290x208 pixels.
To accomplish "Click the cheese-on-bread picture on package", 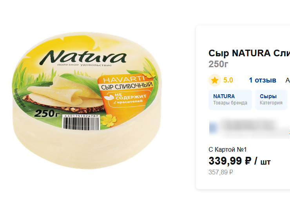I will pyautogui.click(x=65, y=94).
